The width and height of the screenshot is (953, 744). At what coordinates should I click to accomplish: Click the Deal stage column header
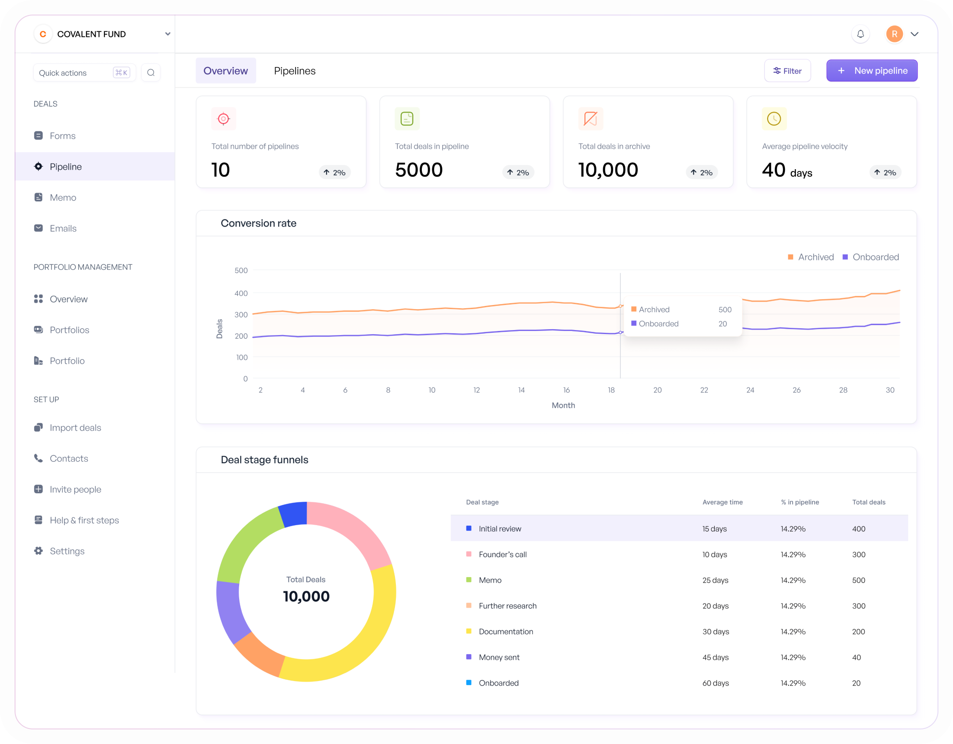[482, 502]
